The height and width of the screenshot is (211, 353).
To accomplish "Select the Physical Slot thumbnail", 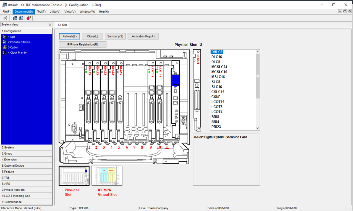I will (x=74, y=176).
